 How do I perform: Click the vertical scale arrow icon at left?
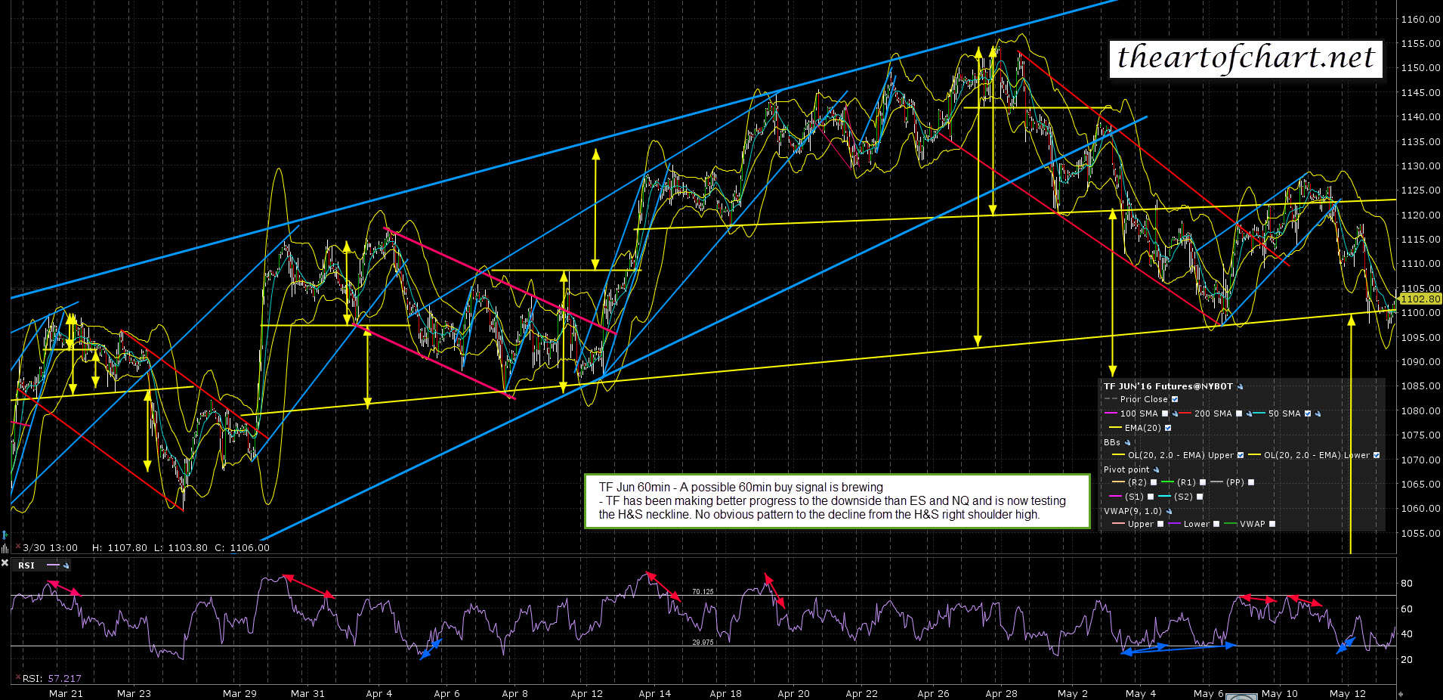tap(5, 535)
